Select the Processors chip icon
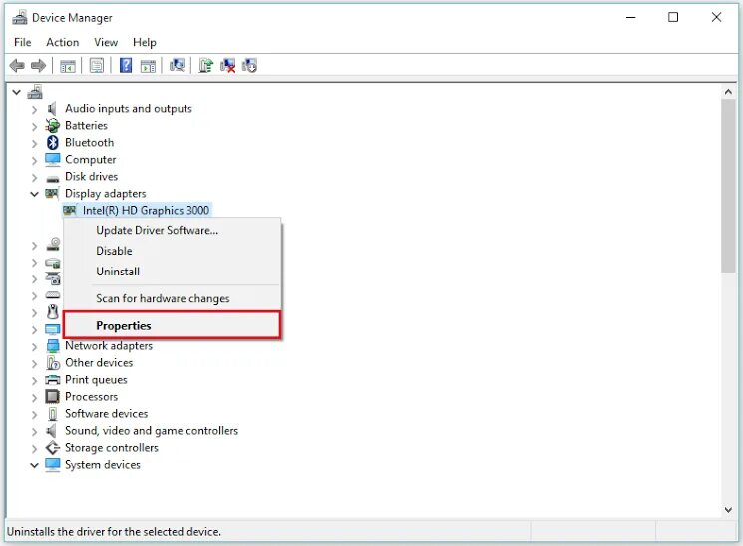The width and height of the screenshot is (743, 546). (52, 396)
